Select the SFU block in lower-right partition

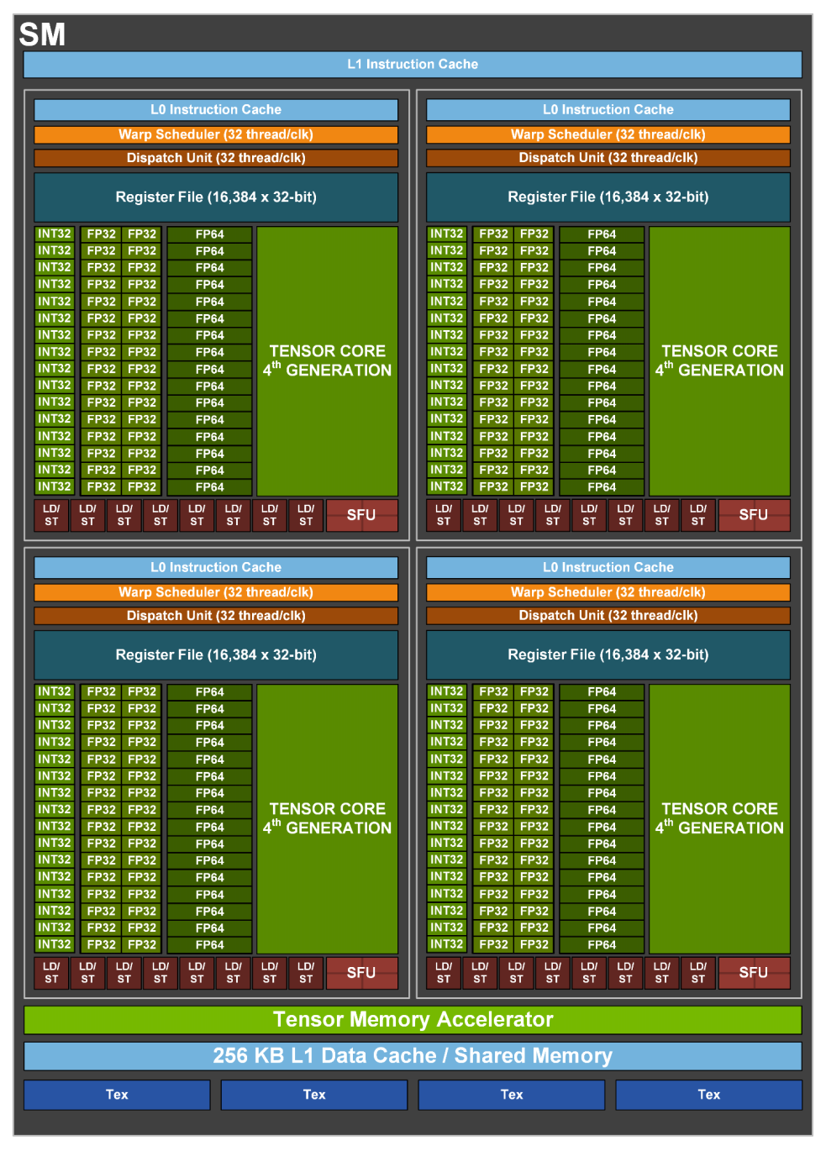pos(754,973)
